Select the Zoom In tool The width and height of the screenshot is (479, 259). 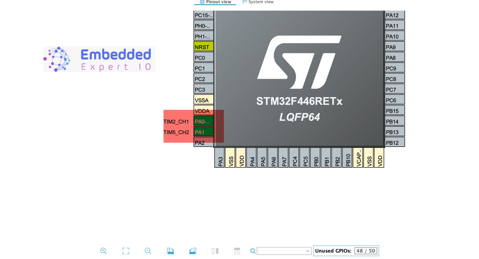104,251
